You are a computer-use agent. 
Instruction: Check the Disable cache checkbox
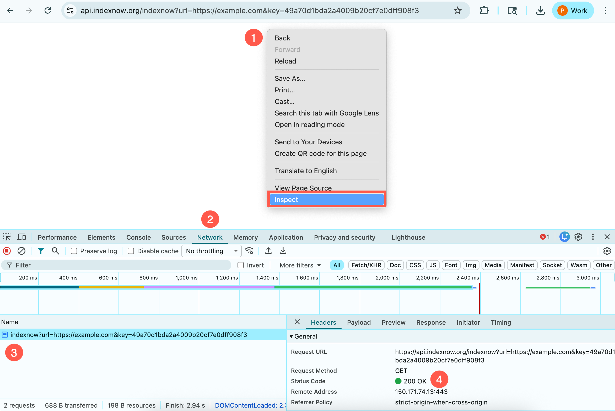131,251
